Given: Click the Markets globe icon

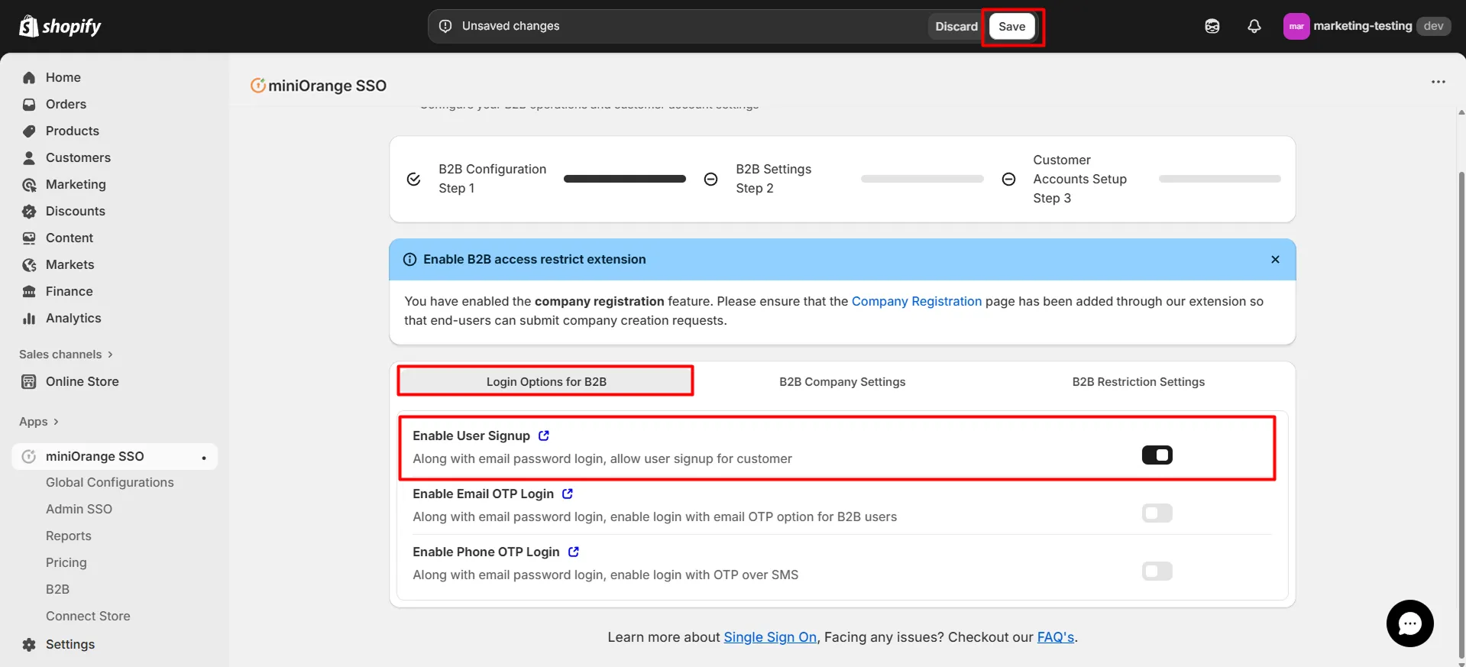Looking at the screenshot, I should [x=29, y=264].
